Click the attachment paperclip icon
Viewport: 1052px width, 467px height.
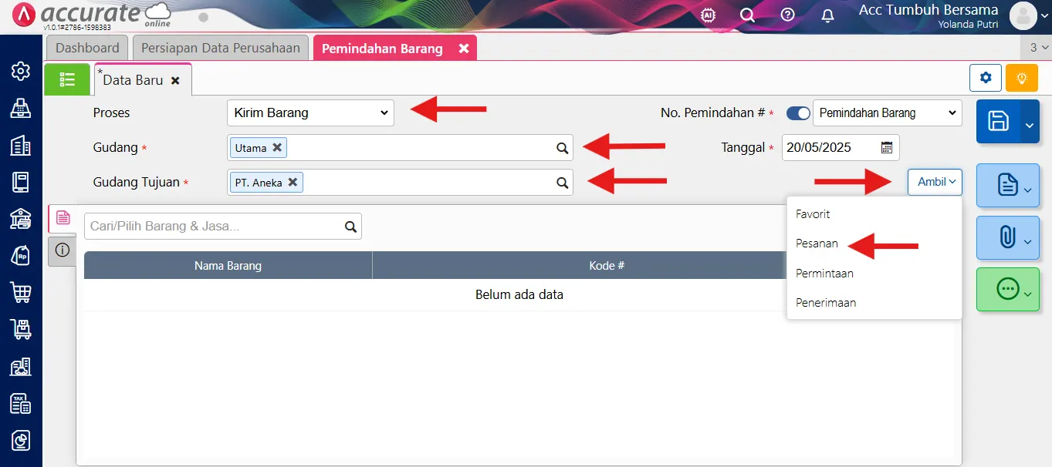coord(1006,237)
